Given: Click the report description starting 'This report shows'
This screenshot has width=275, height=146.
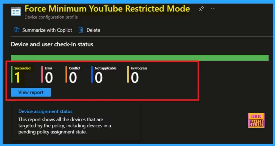Looking at the screenshot, I should pos(65,126).
